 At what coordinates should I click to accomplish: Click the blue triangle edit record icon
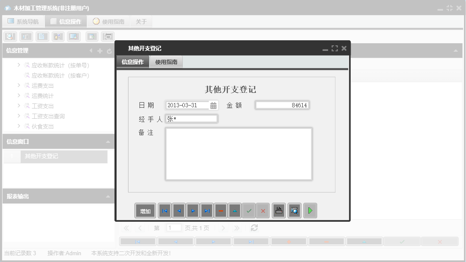pos(234,210)
